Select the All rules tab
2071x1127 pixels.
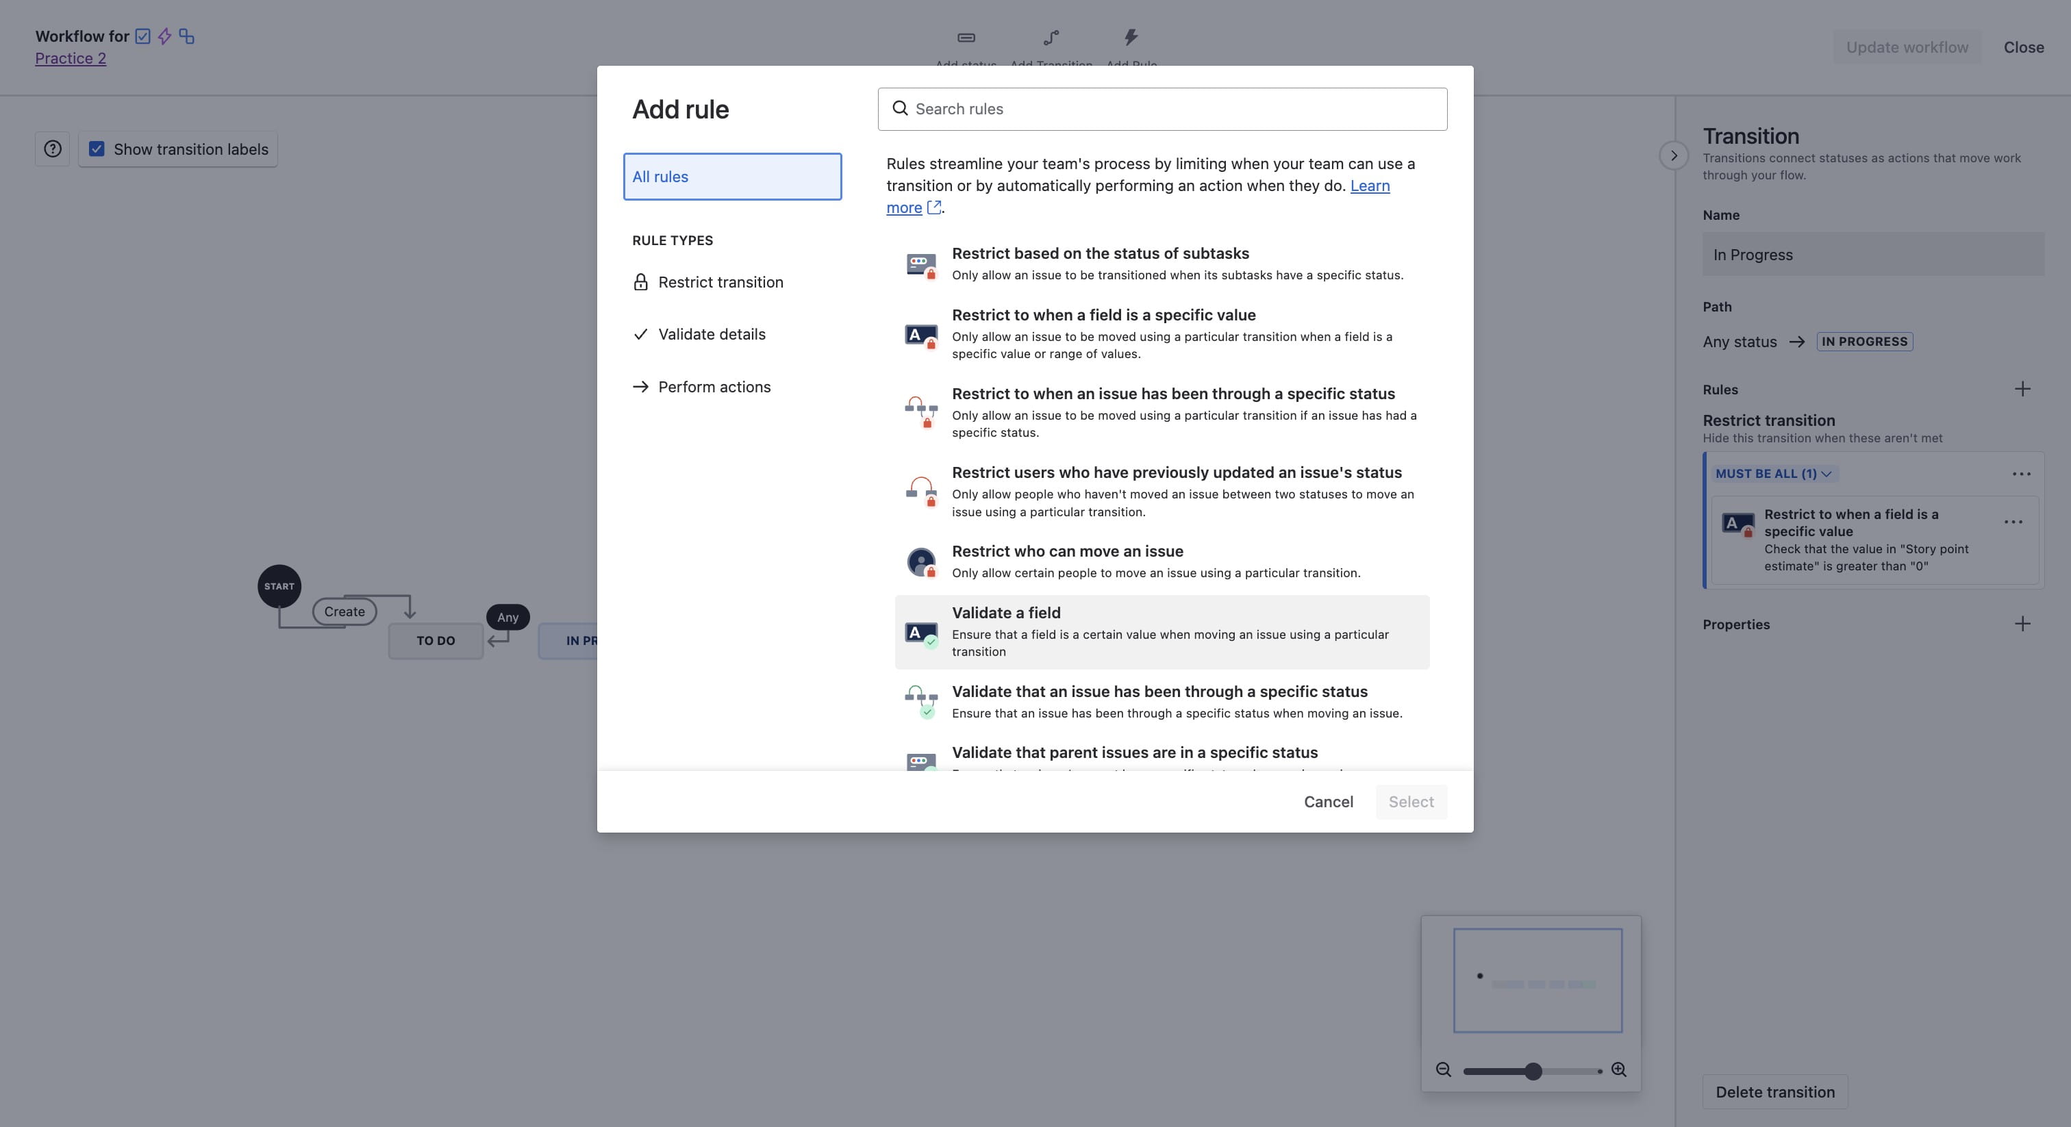tap(732, 177)
